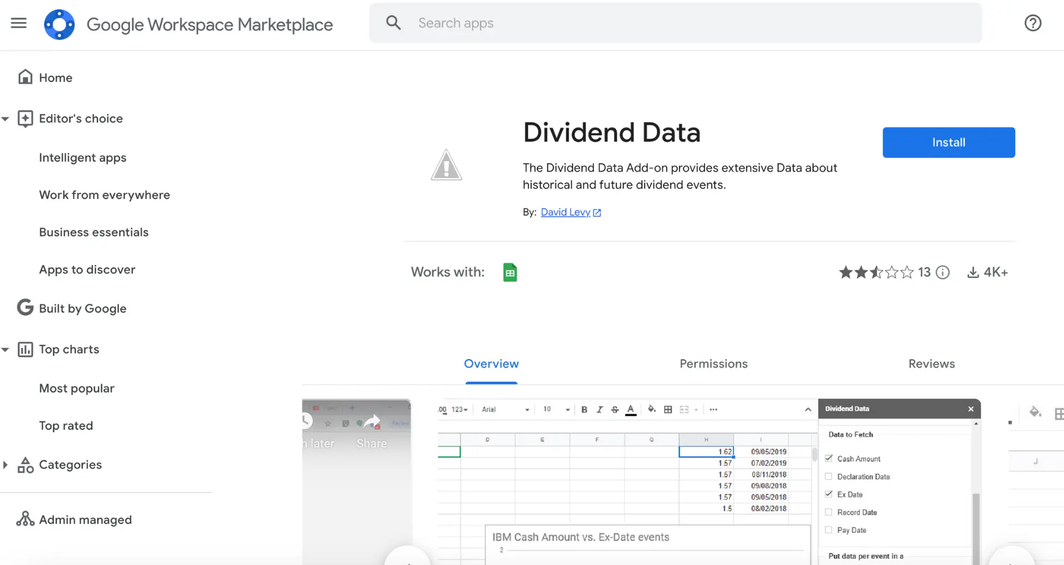The height and width of the screenshot is (565, 1064).
Task: Click the Italic icon in screenshot toolbar
Action: [600, 409]
